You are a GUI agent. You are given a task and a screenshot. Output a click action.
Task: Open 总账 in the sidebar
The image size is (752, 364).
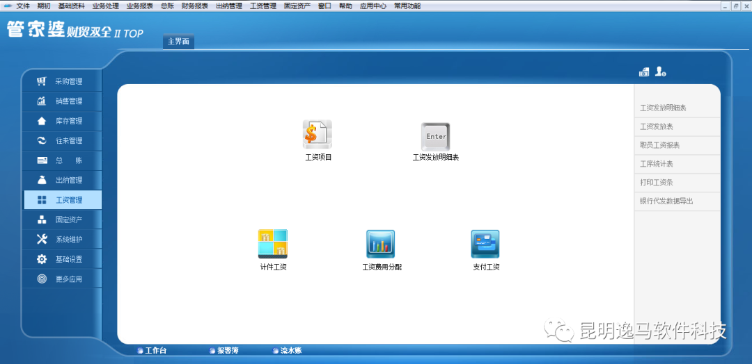click(x=61, y=160)
